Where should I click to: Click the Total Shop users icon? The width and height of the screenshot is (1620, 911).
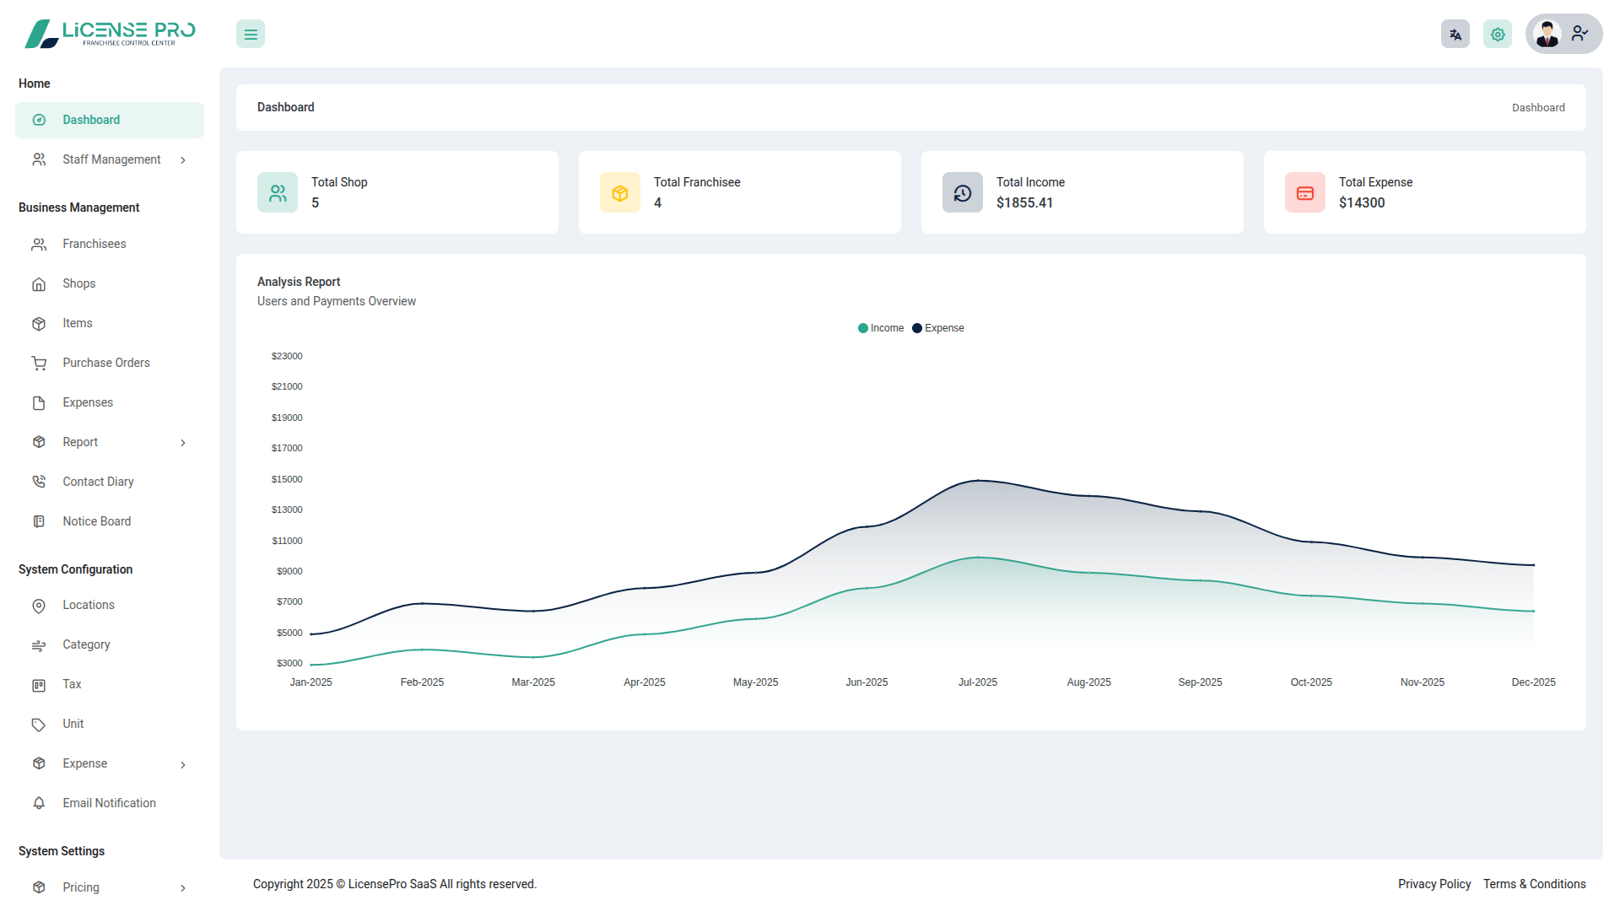278,193
